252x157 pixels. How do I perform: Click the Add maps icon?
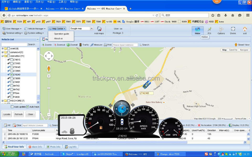point(99,29)
